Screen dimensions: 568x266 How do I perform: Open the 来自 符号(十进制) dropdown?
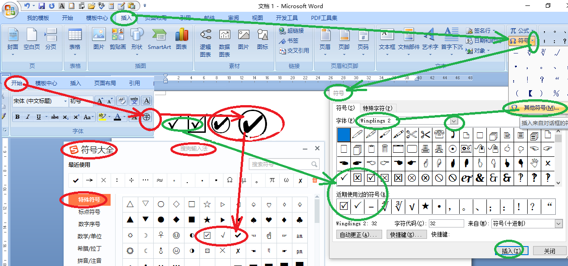coord(558,223)
